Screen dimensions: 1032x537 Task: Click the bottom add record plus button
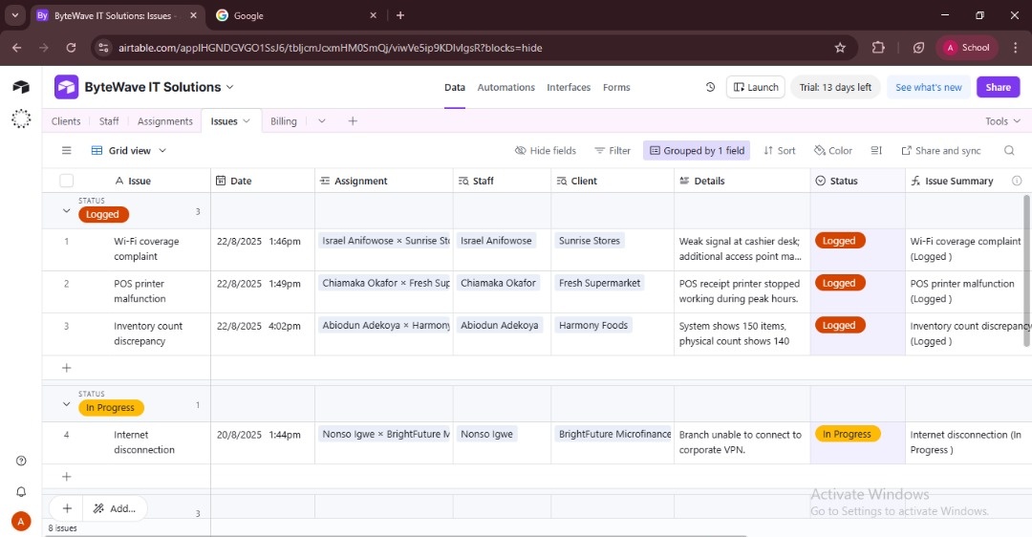point(67,508)
